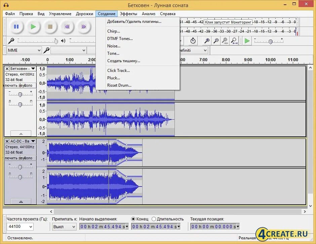Choose Создать тишину... menu item

137,61
